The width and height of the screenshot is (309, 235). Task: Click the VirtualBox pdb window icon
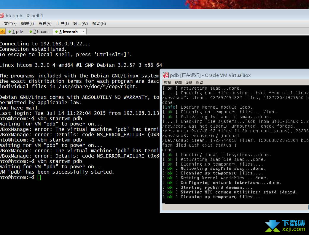(166, 75)
